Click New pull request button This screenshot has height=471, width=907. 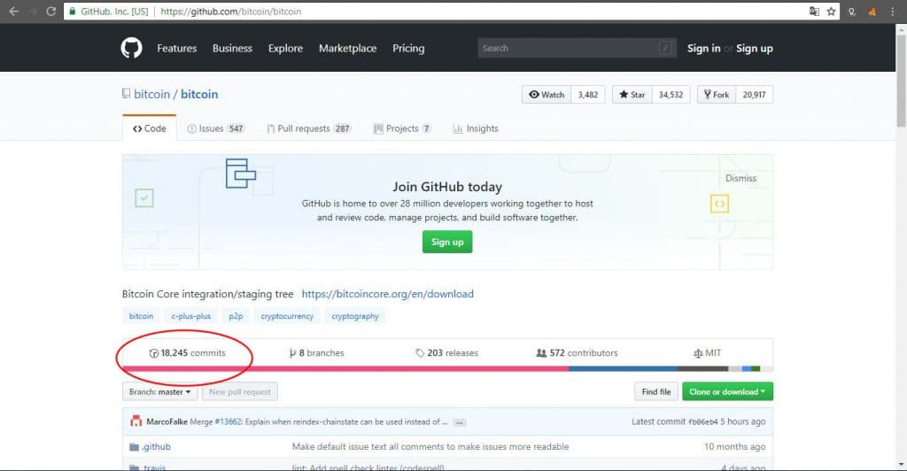(x=240, y=392)
